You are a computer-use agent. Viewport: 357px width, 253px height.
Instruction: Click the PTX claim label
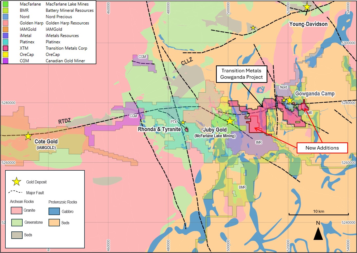pyautogui.click(x=174, y=122)
